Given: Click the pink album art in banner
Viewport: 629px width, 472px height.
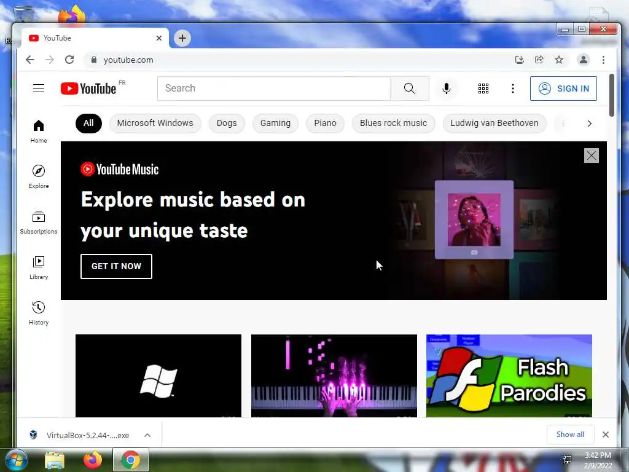Looking at the screenshot, I should [x=474, y=219].
